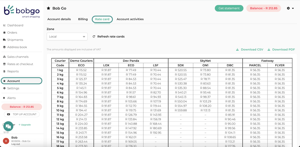Switch to the Billing tab

click(x=83, y=19)
